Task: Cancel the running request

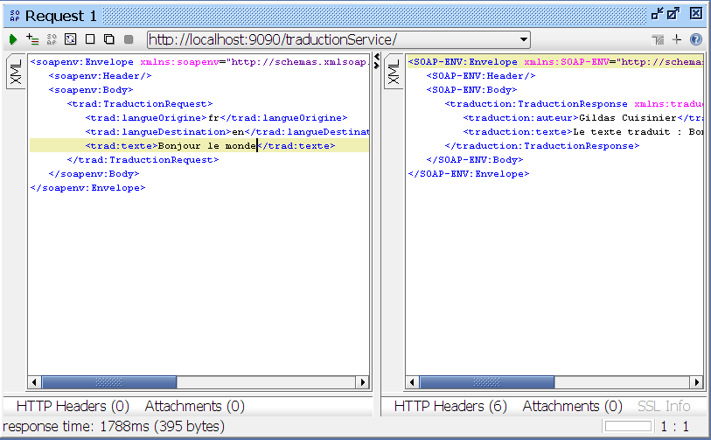Action: [x=129, y=39]
